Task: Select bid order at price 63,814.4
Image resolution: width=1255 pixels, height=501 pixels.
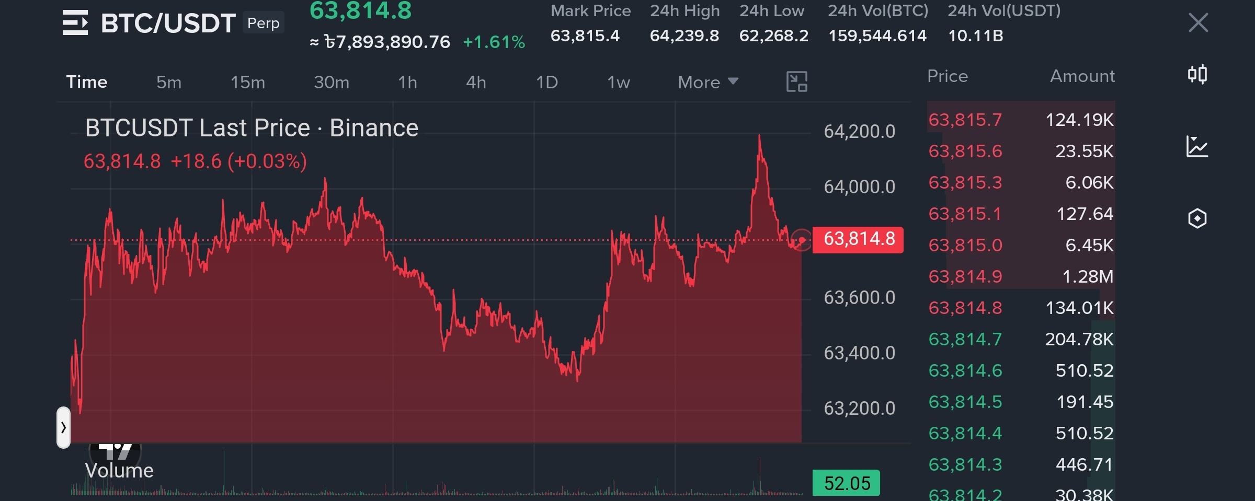Action: 1021,433
